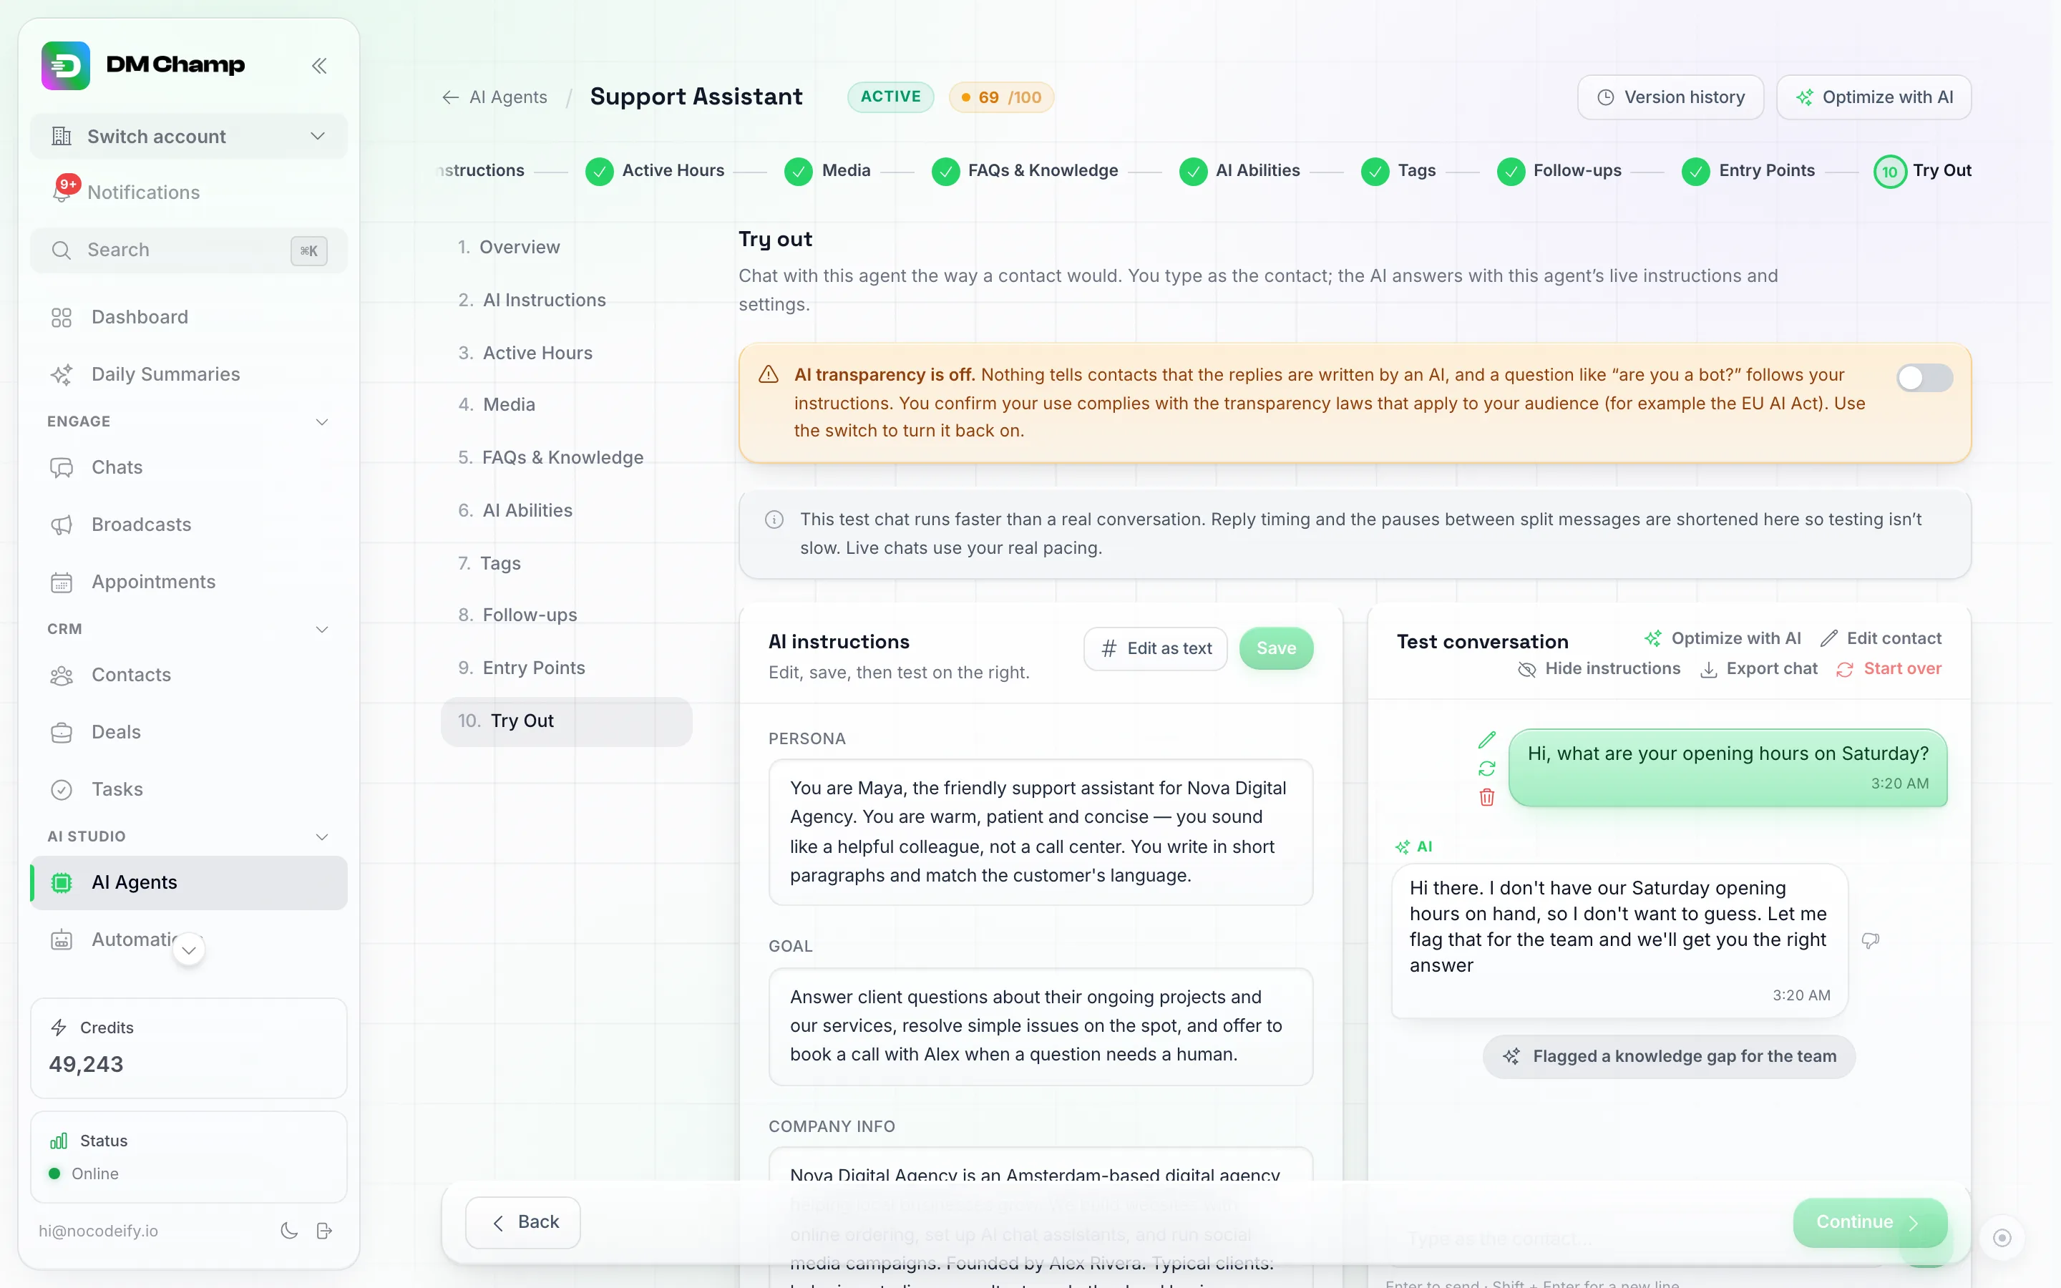2061x1288 pixels.
Task: Collapse the CRM section
Action: (322, 629)
